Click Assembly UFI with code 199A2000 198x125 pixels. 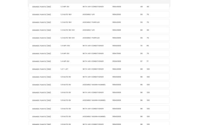89,14
